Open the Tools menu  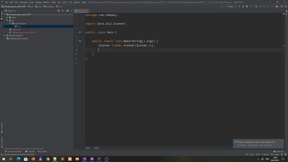(x=65, y=2)
